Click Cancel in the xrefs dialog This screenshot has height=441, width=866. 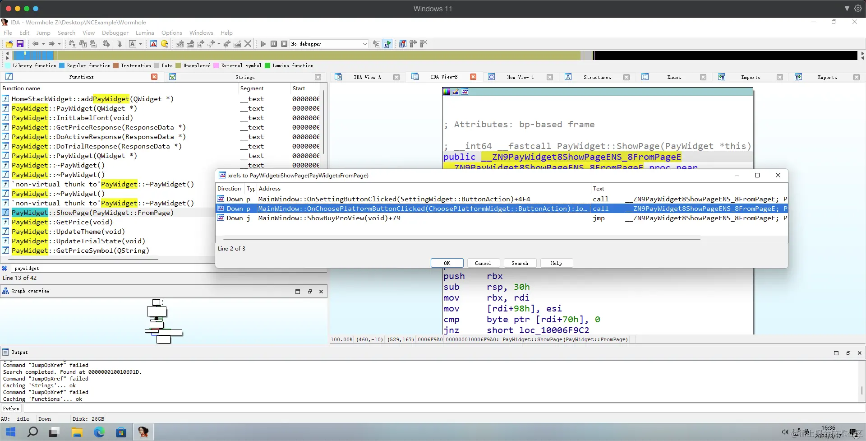coord(483,263)
